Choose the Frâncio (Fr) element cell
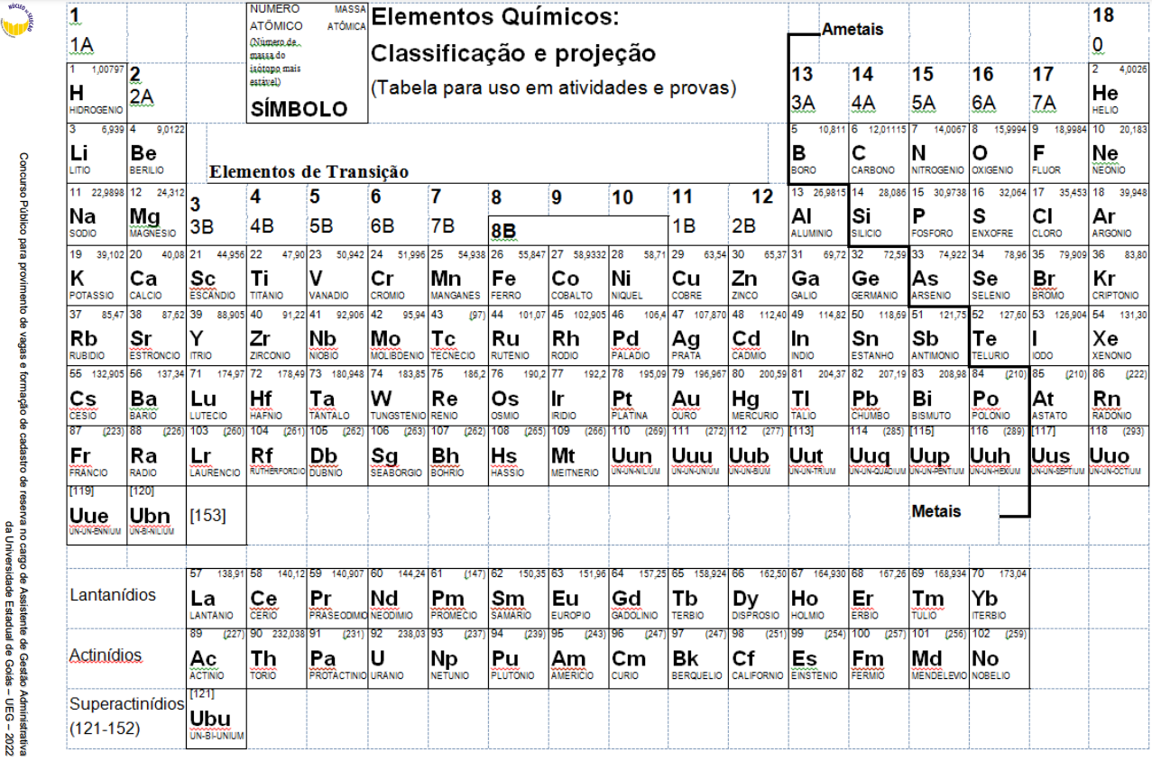The height and width of the screenshot is (761, 1152). coord(97,455)
